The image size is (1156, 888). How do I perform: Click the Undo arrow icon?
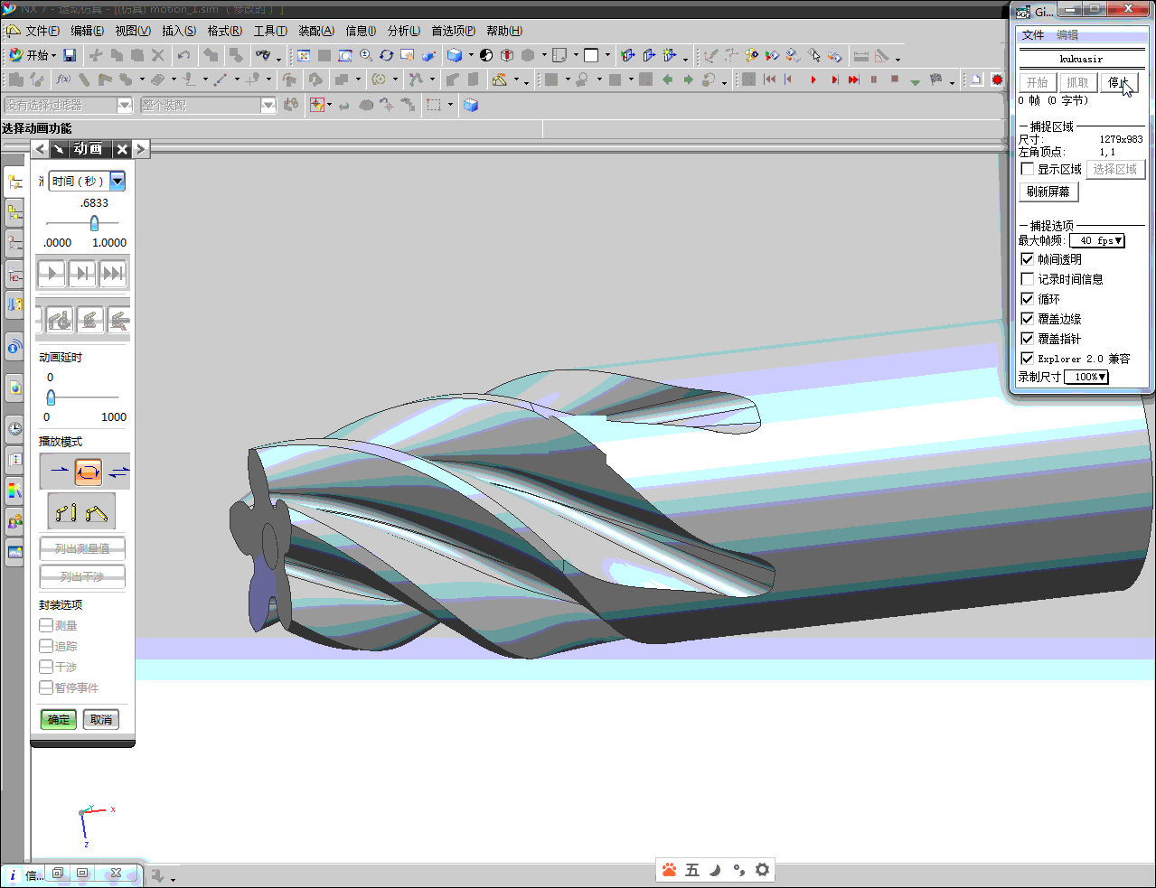coord(183,55)
